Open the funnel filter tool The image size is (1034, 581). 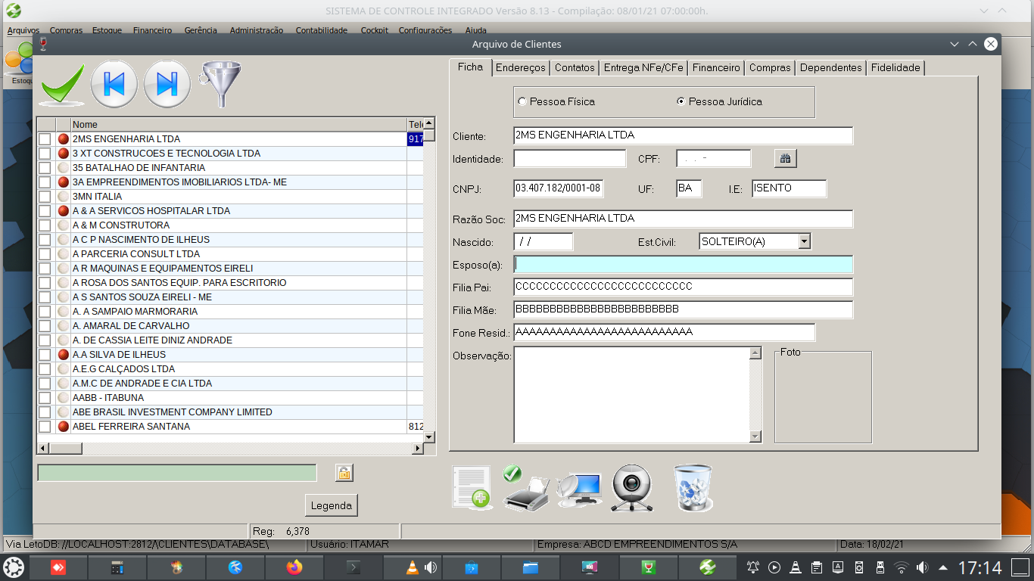(220, 83)
